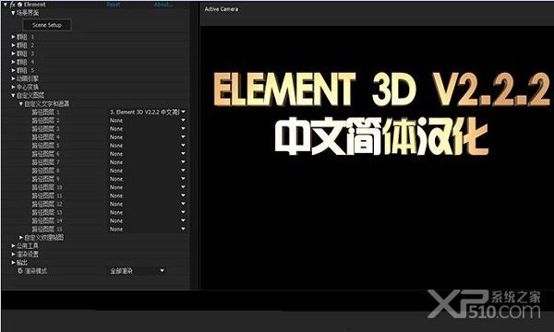Collapse 自定义文字和遮罩 subsection

[x=21, y=103]
